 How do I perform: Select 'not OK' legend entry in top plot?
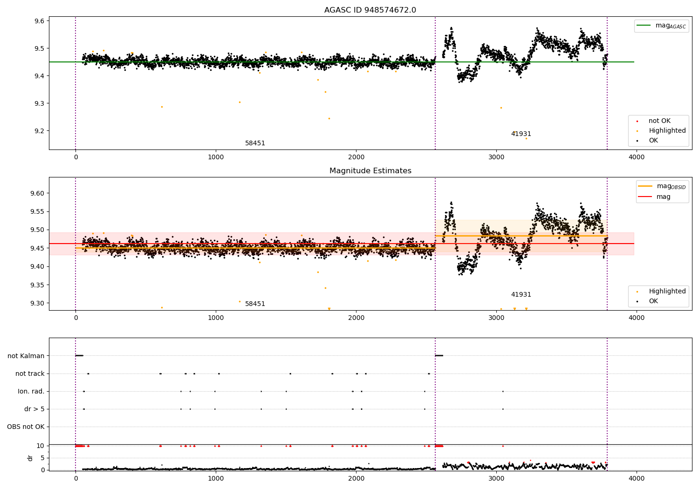coord(659,121)
